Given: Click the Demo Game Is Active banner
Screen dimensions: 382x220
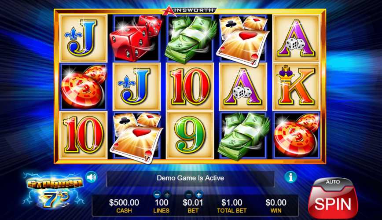Looking at the screenshot, I should click(191, 178).
